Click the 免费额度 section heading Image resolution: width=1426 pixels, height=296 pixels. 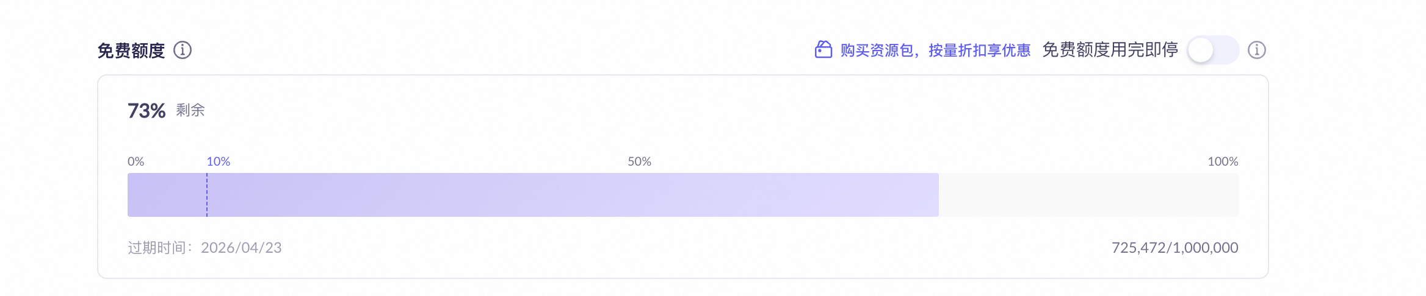[x=131, y=51]
